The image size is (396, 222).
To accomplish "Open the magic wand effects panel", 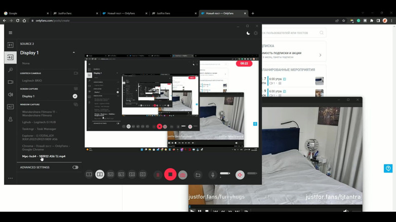I will [x=10, y=70].
